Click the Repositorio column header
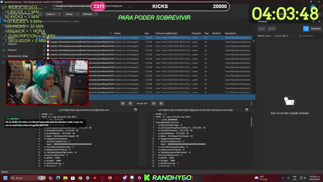This screenshot has height=182, width=323. pyautogui.click(x=230, y=33)
